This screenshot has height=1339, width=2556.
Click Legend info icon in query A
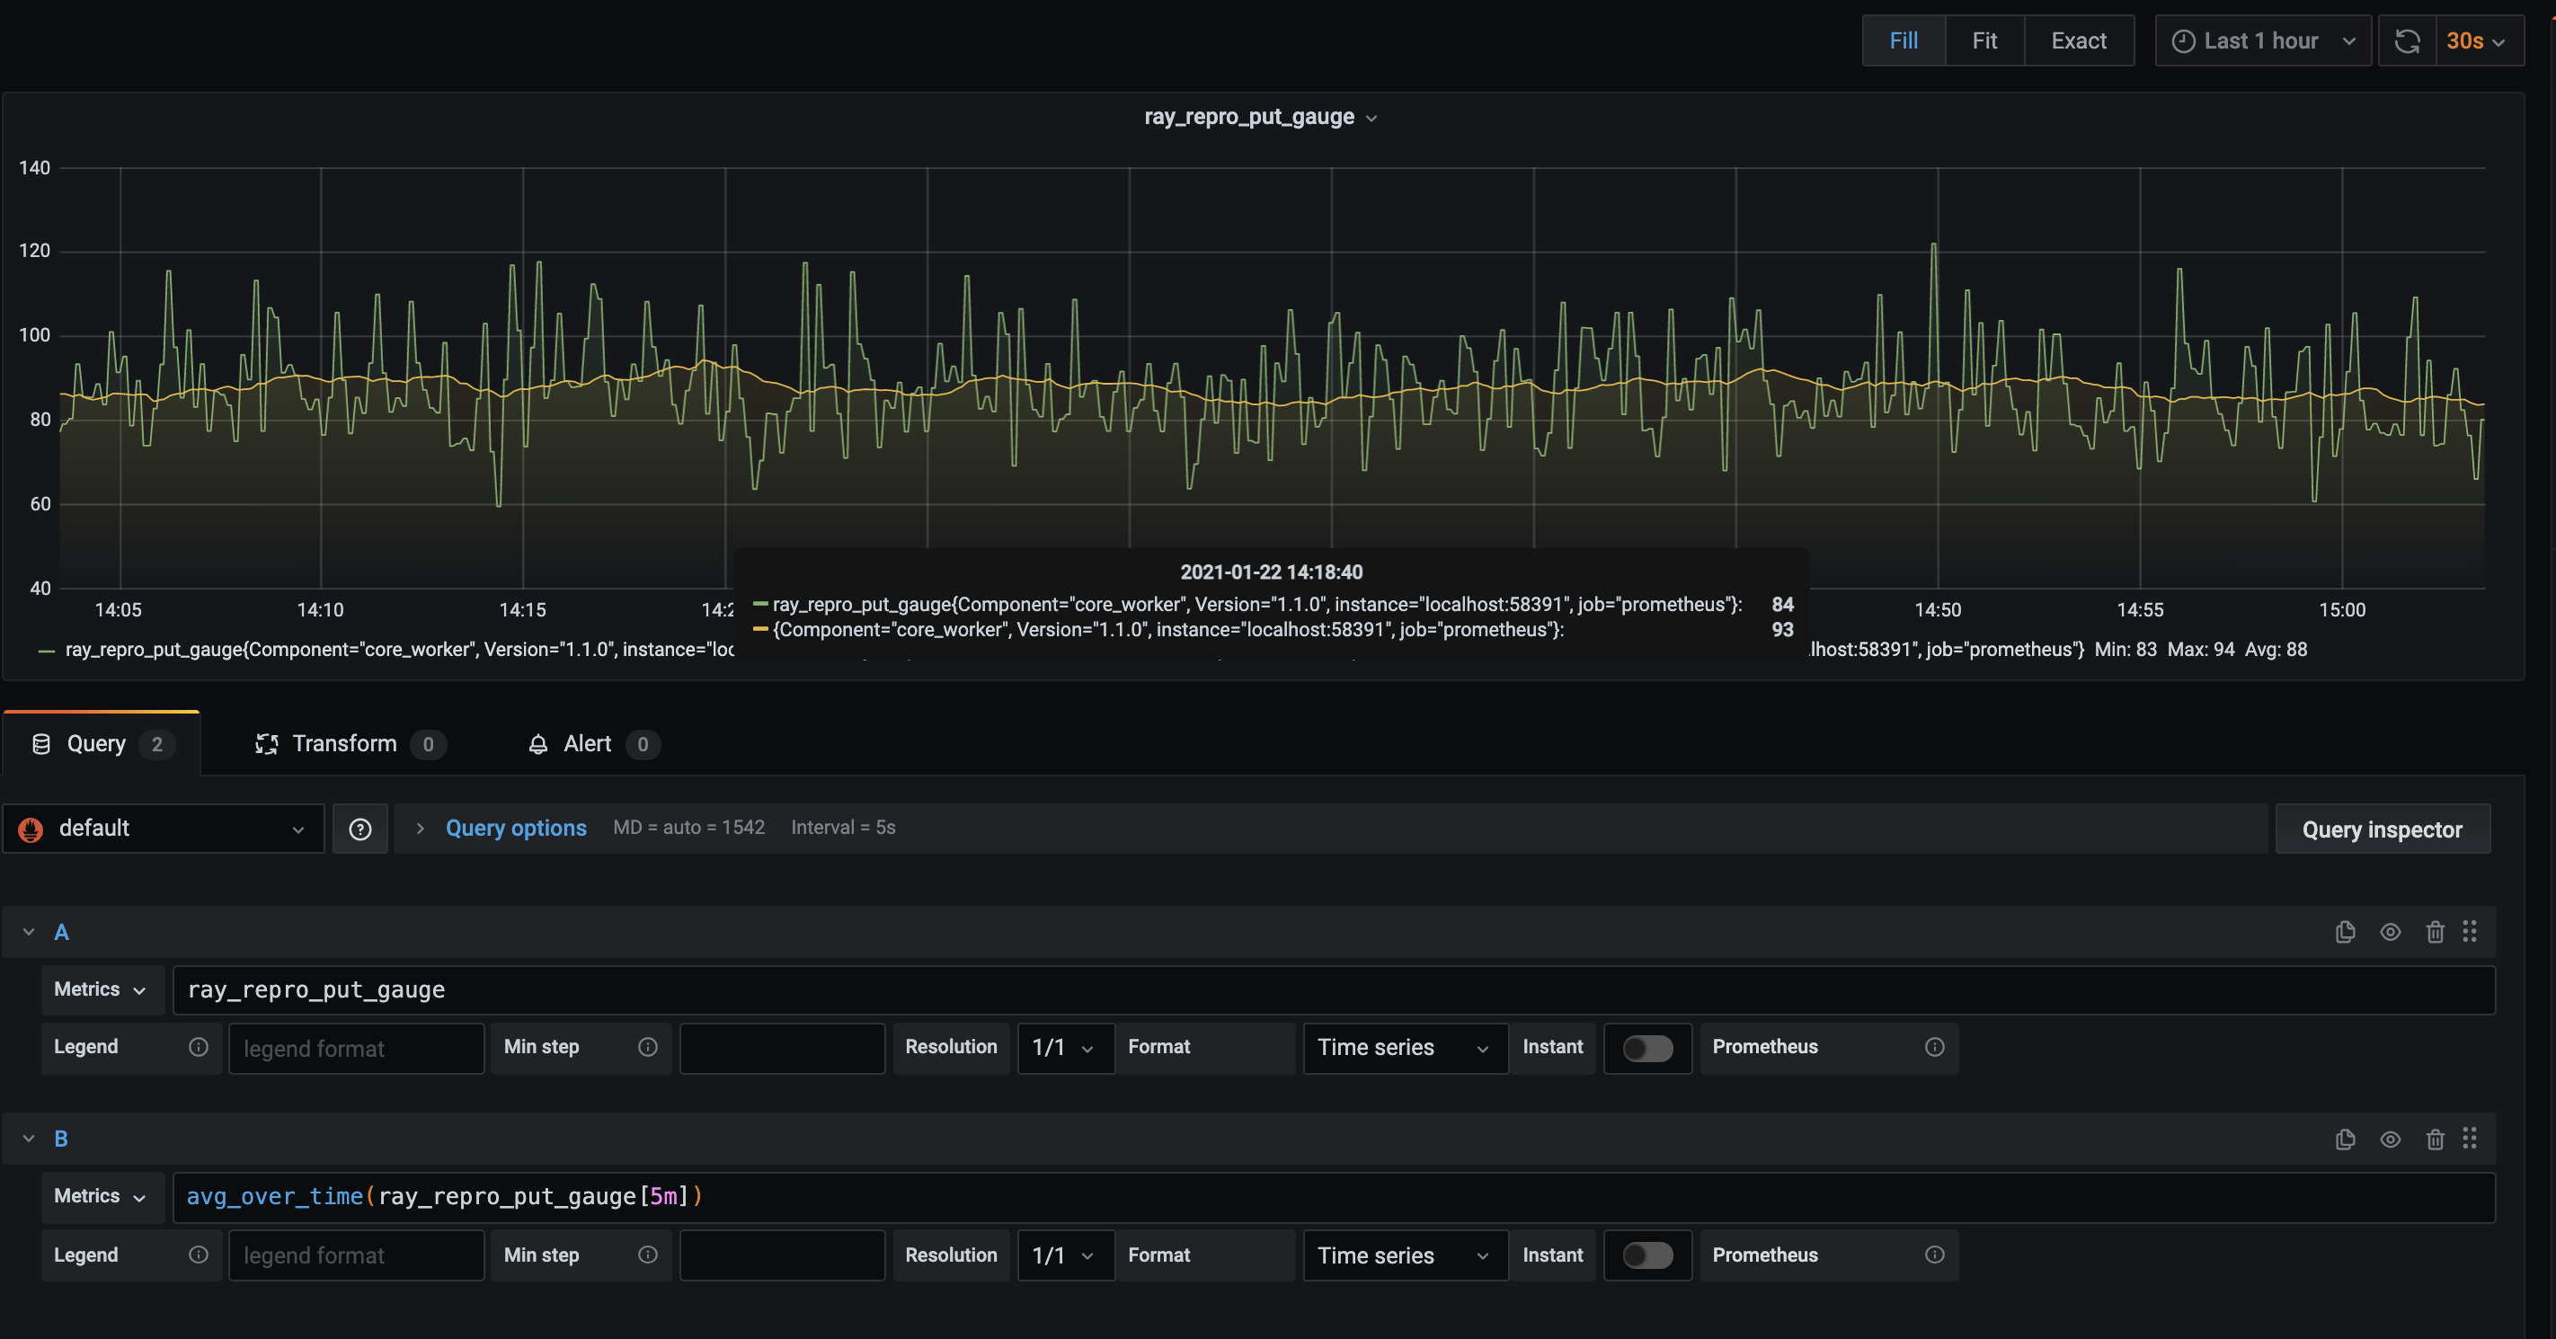(199, 1048)
